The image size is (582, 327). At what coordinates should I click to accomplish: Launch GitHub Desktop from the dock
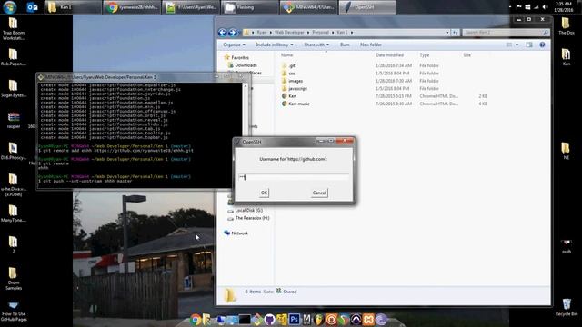(x=269, y=319)
